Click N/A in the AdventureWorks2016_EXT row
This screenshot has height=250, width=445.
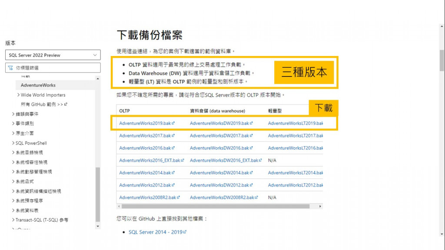[272, 160]
